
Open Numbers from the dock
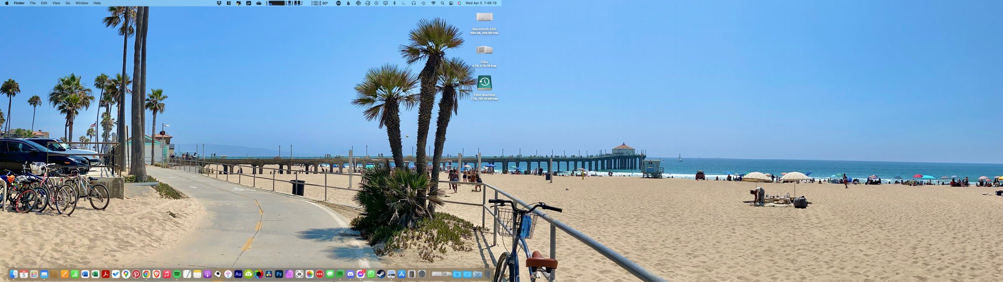click(x=75, y=274)
